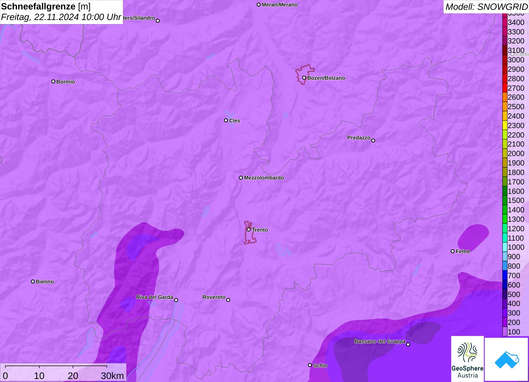529x382 pixels.
Task: Click the Bassano del Grappa text label
Action: pyautogui.click(x=380, y=341)
